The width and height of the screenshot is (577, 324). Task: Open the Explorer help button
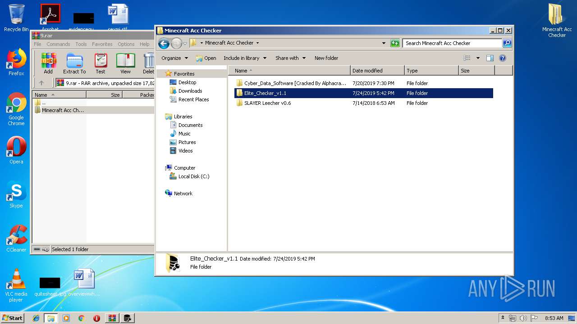point(503,58)
